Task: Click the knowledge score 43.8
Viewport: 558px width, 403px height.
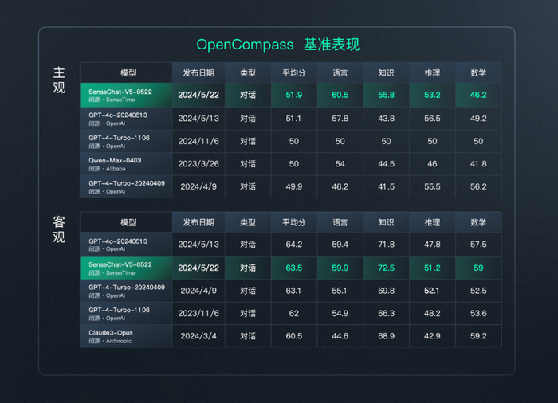Action: point(386,119)
